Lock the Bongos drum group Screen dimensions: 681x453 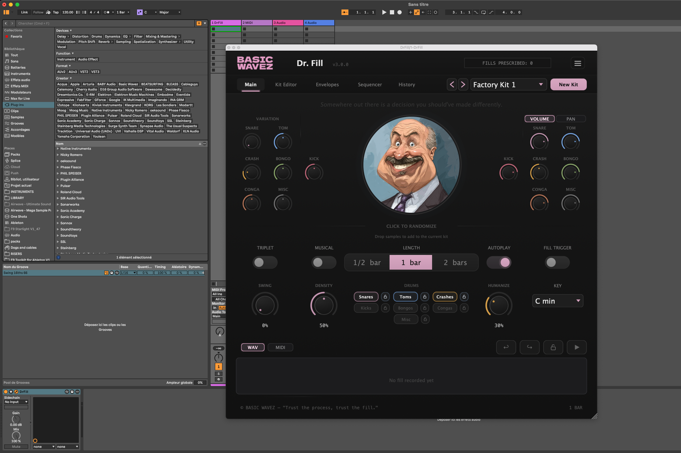pos(425,308)
